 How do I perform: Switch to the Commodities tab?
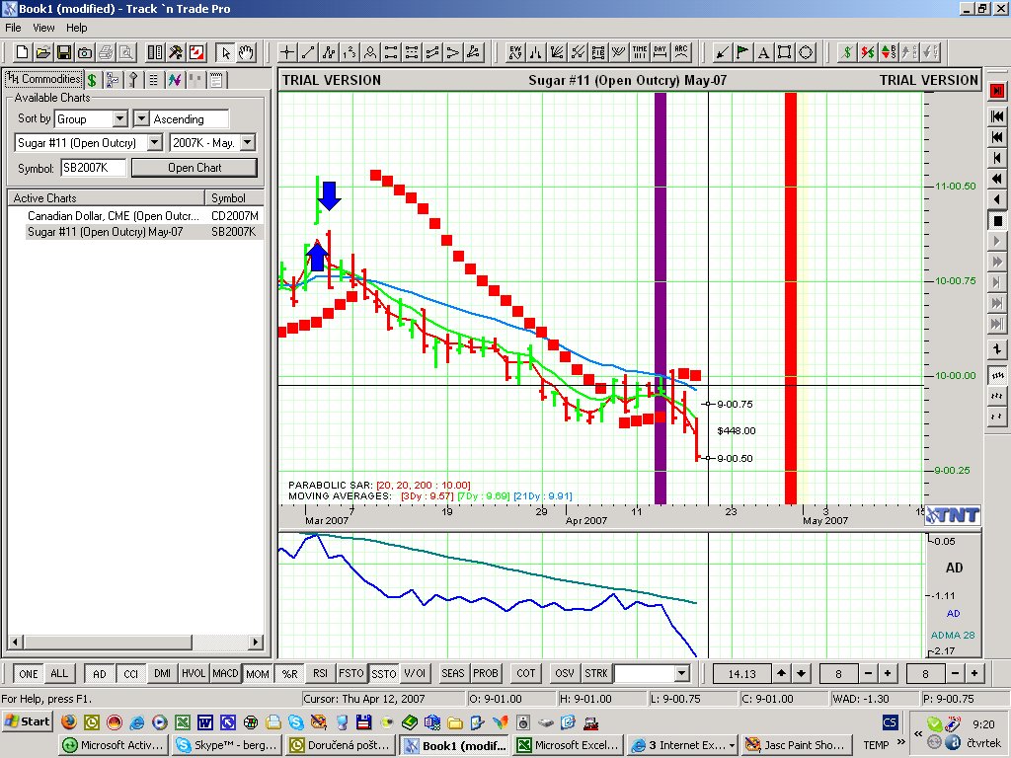point(43,79)
